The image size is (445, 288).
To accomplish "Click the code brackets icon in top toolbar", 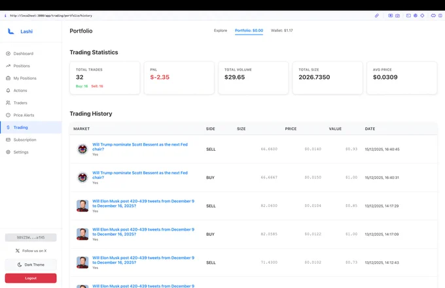I will [433, 16].
